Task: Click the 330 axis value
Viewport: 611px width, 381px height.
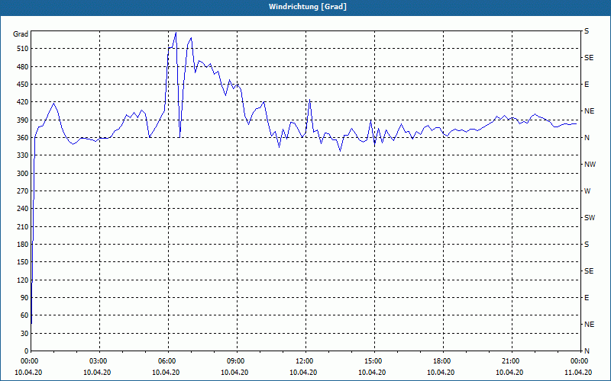Action: [x=24, y=155]
